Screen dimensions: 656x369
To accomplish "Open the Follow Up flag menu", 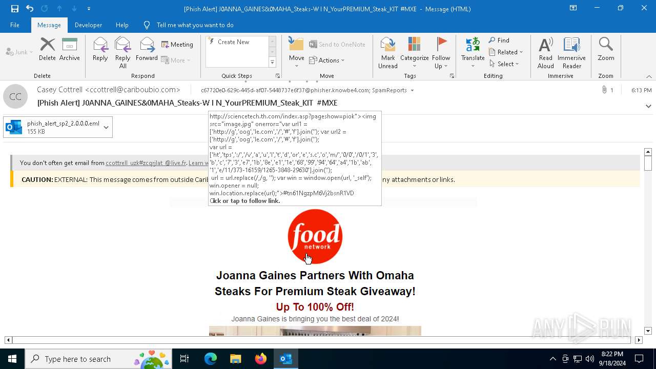I will click(x=441, y=52).
